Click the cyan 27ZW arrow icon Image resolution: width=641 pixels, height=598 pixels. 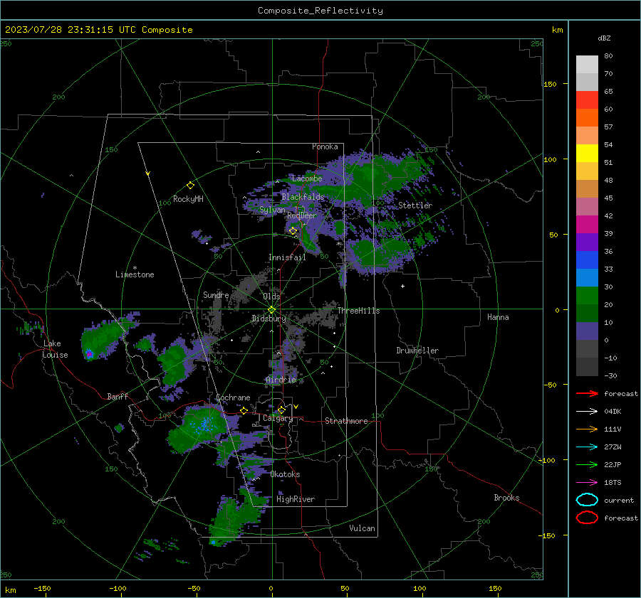(587, 447)
